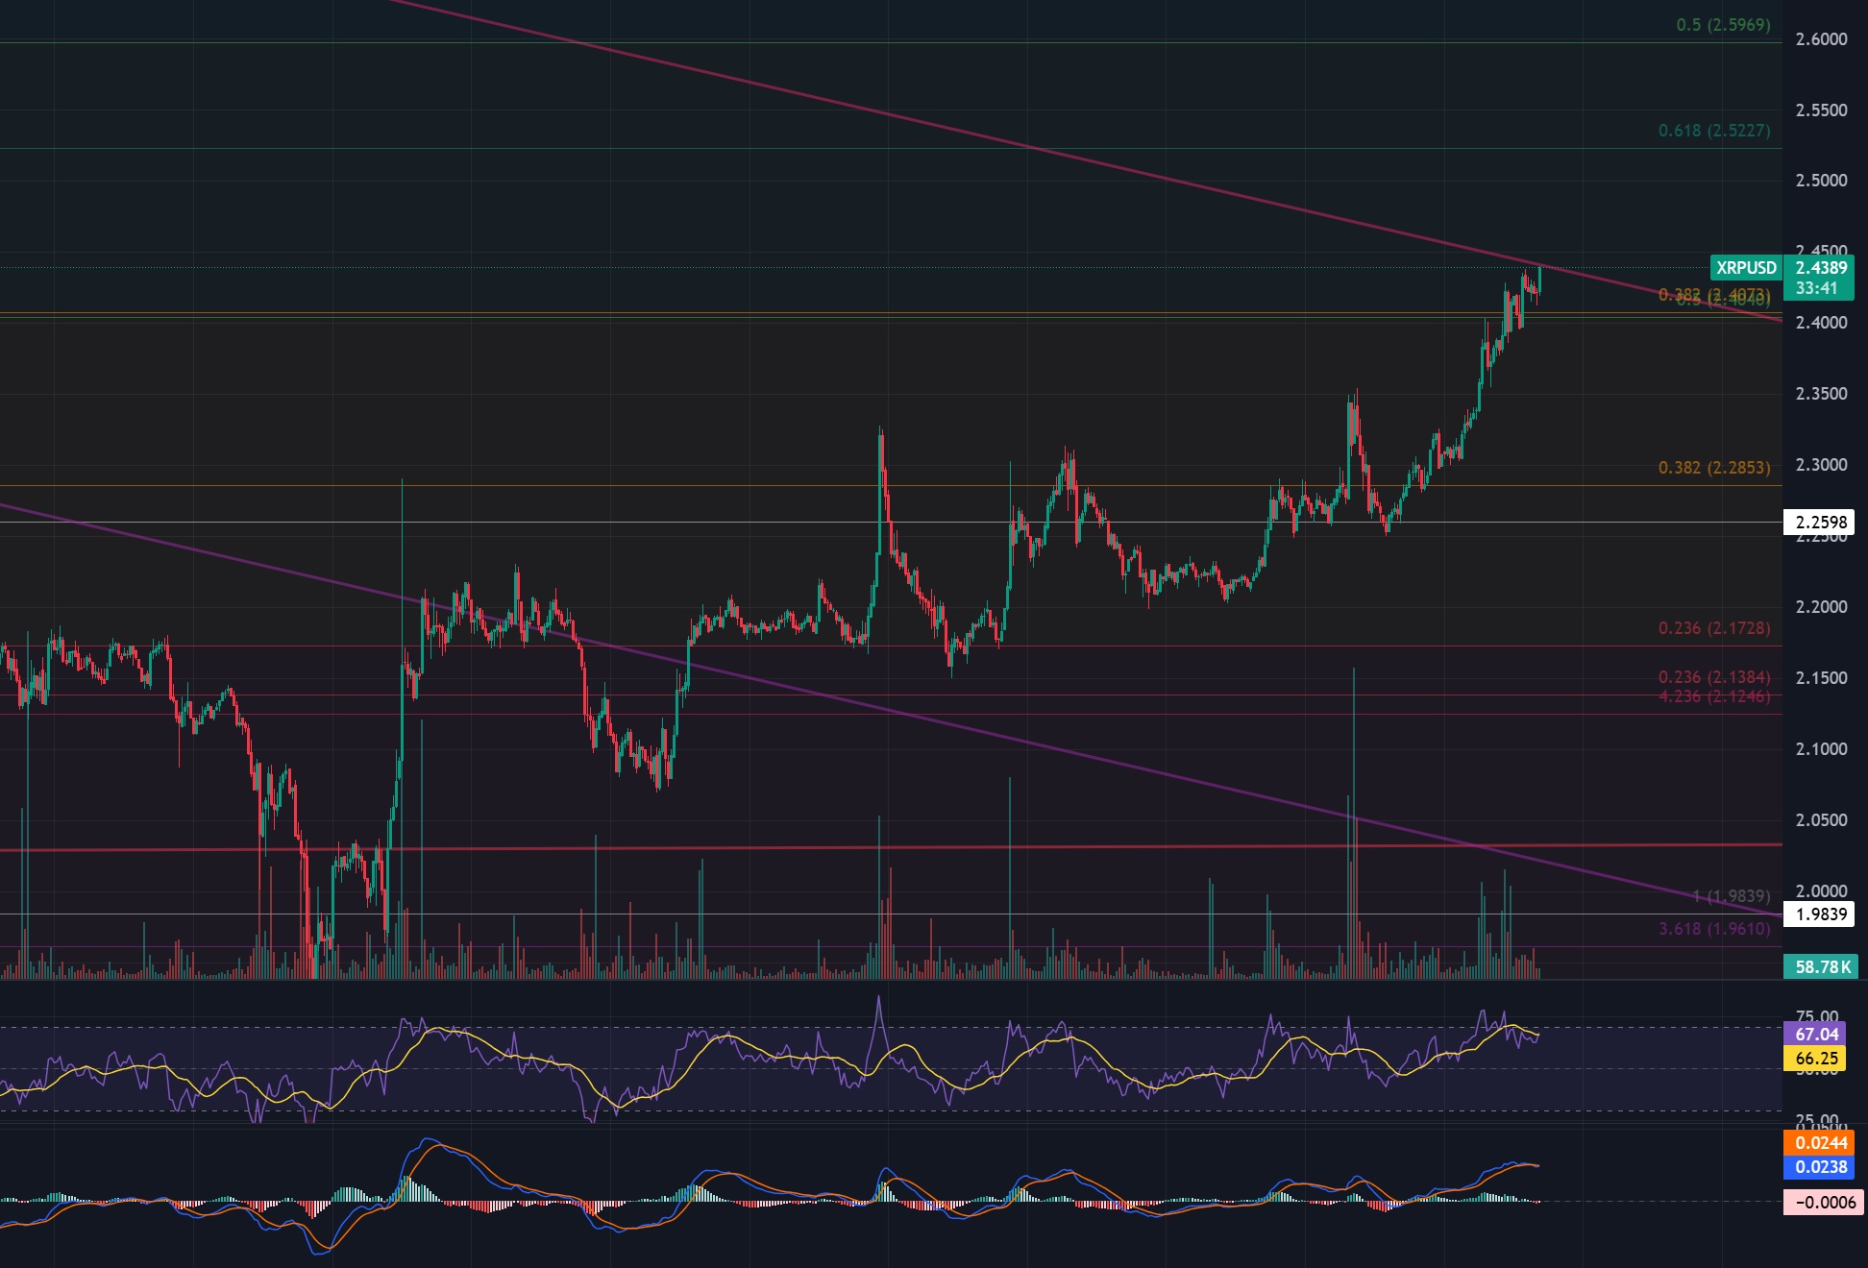Select the orange MACD value 0.0244
The height and width of the screenshot is (1268, 1868).
pyautogui.click(x=1819, y=1143)
